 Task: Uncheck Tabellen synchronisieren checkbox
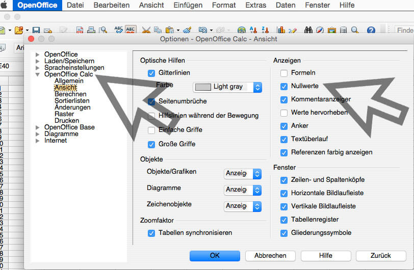pos(151,233)
